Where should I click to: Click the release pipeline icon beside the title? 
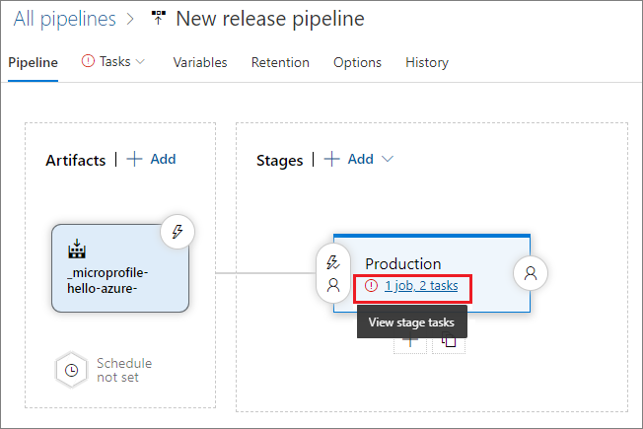157,19
